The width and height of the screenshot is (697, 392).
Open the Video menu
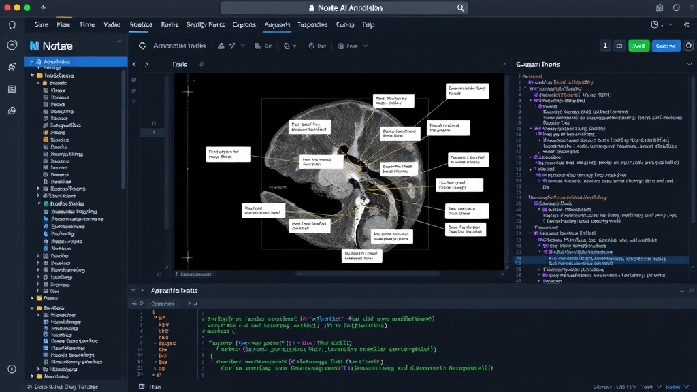(x=112, y=25)
